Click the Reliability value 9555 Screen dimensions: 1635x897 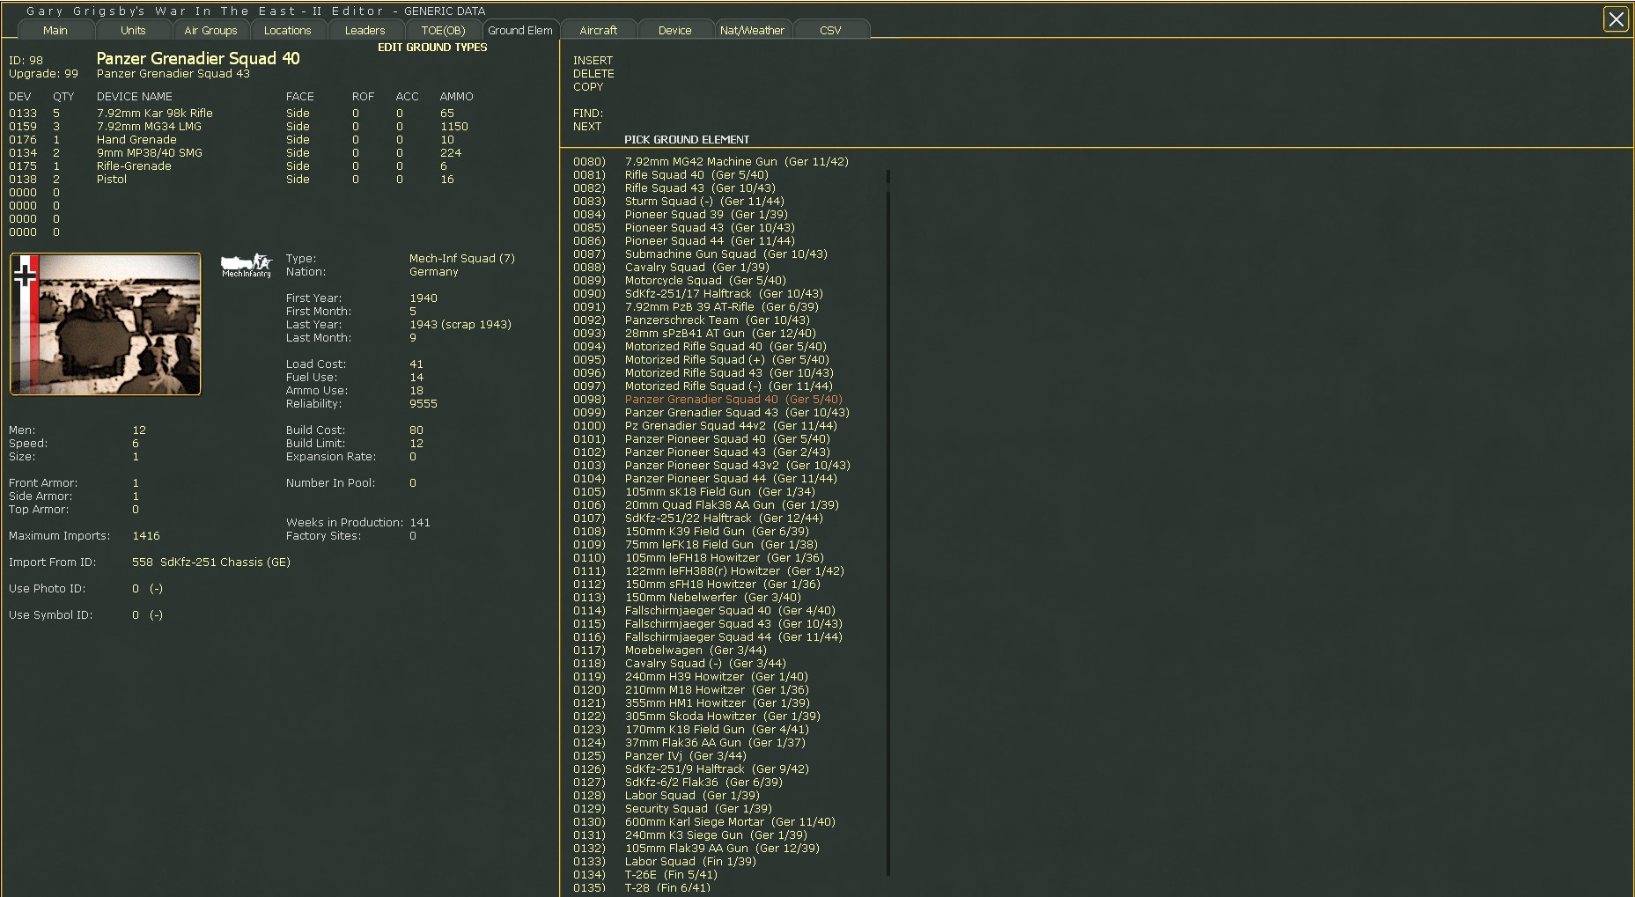(x=423, y=404)
